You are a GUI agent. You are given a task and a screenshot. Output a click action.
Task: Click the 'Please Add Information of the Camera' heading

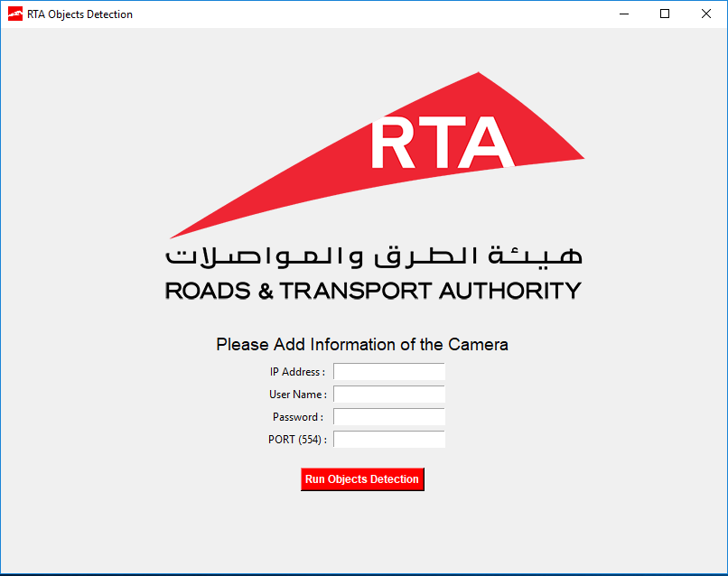[x=362, y=345]
